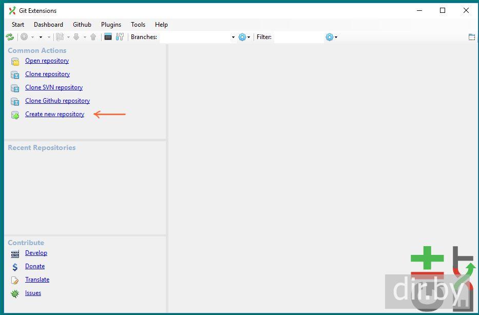Click the Clone Github repository icon
Viewport: 479px width, 315px height.
15,101
